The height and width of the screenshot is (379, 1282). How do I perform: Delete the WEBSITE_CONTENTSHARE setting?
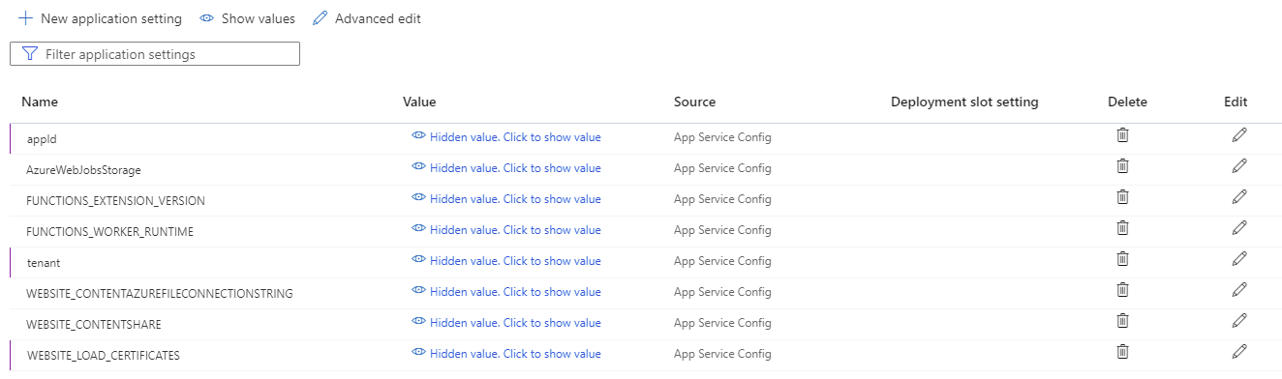(x=1122, y=321)
